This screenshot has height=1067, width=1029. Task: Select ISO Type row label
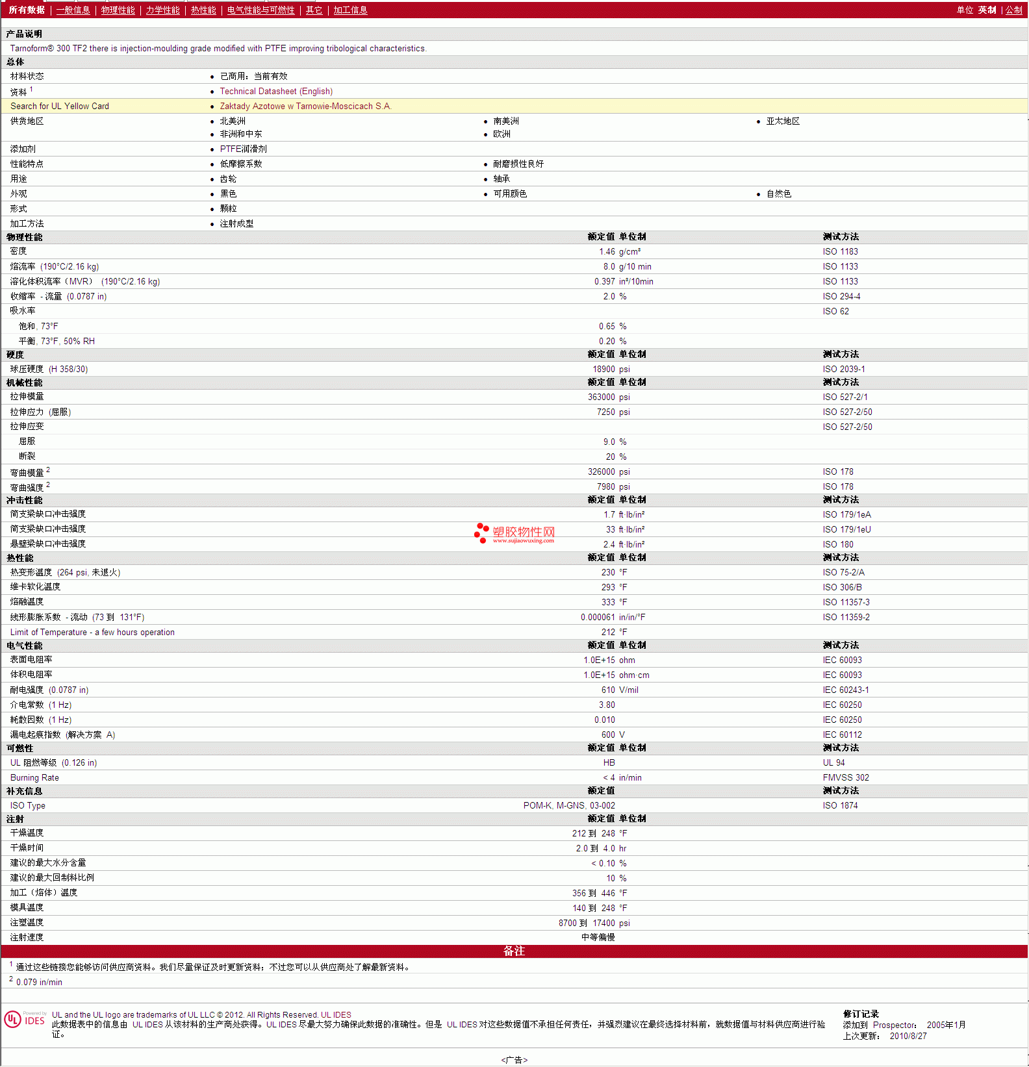[28, 806]
